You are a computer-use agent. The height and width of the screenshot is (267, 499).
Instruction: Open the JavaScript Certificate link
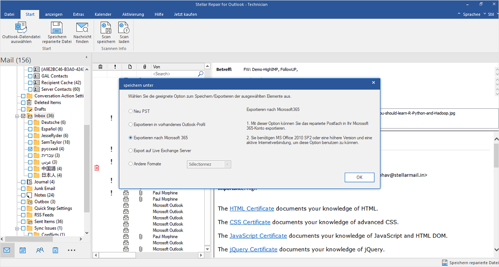(x=258, y=236)
